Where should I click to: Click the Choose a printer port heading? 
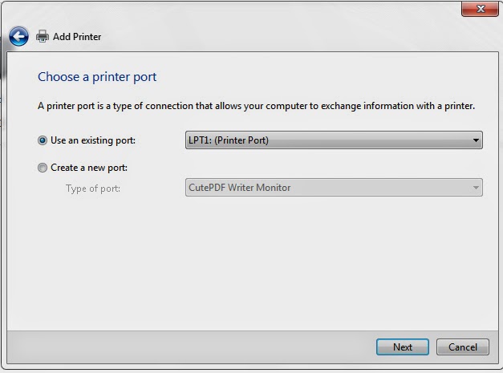97,77
